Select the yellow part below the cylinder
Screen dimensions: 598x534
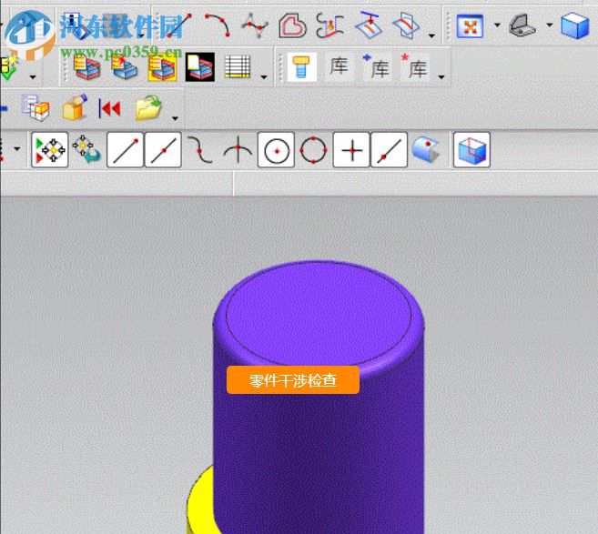200,503
